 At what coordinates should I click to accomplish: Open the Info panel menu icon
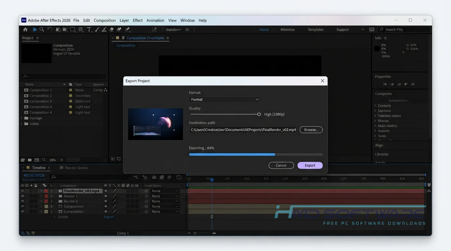[x=385, y=38]
